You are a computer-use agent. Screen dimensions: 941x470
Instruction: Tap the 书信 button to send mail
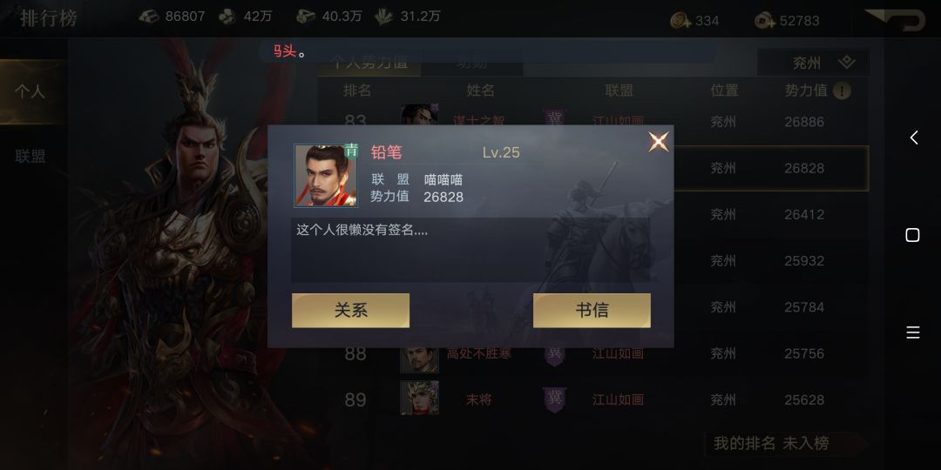pos(592,311)
